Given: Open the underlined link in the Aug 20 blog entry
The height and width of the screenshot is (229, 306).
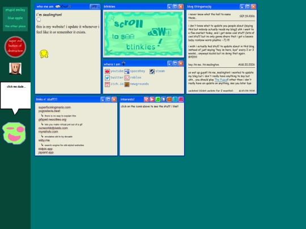Looking at the screenshot, I should coord(222,80).
